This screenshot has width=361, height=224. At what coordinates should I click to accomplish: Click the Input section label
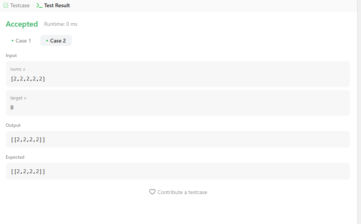pyautogui.click(x=11, y=55)
